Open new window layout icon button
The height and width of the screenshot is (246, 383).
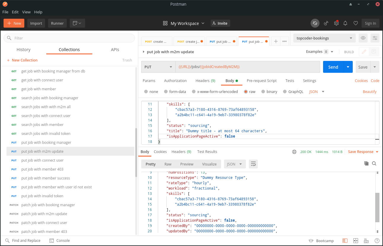coord(77,23)
